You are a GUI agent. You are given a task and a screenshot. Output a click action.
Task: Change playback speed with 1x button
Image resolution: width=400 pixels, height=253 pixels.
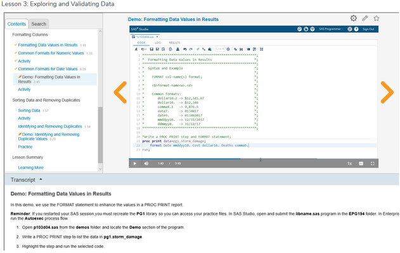coord(350,163)
